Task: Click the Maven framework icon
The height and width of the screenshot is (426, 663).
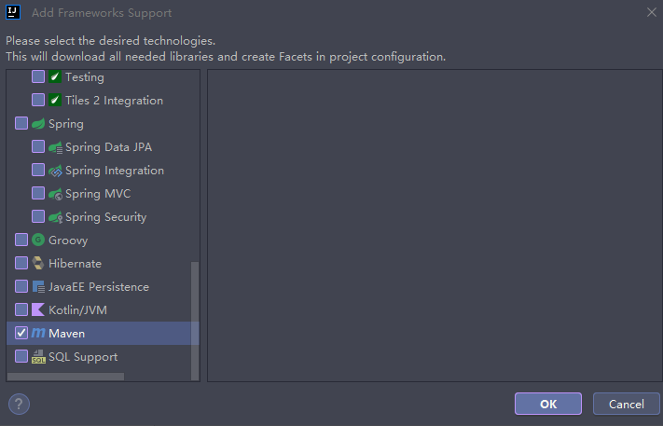Action: pos(38,334)
